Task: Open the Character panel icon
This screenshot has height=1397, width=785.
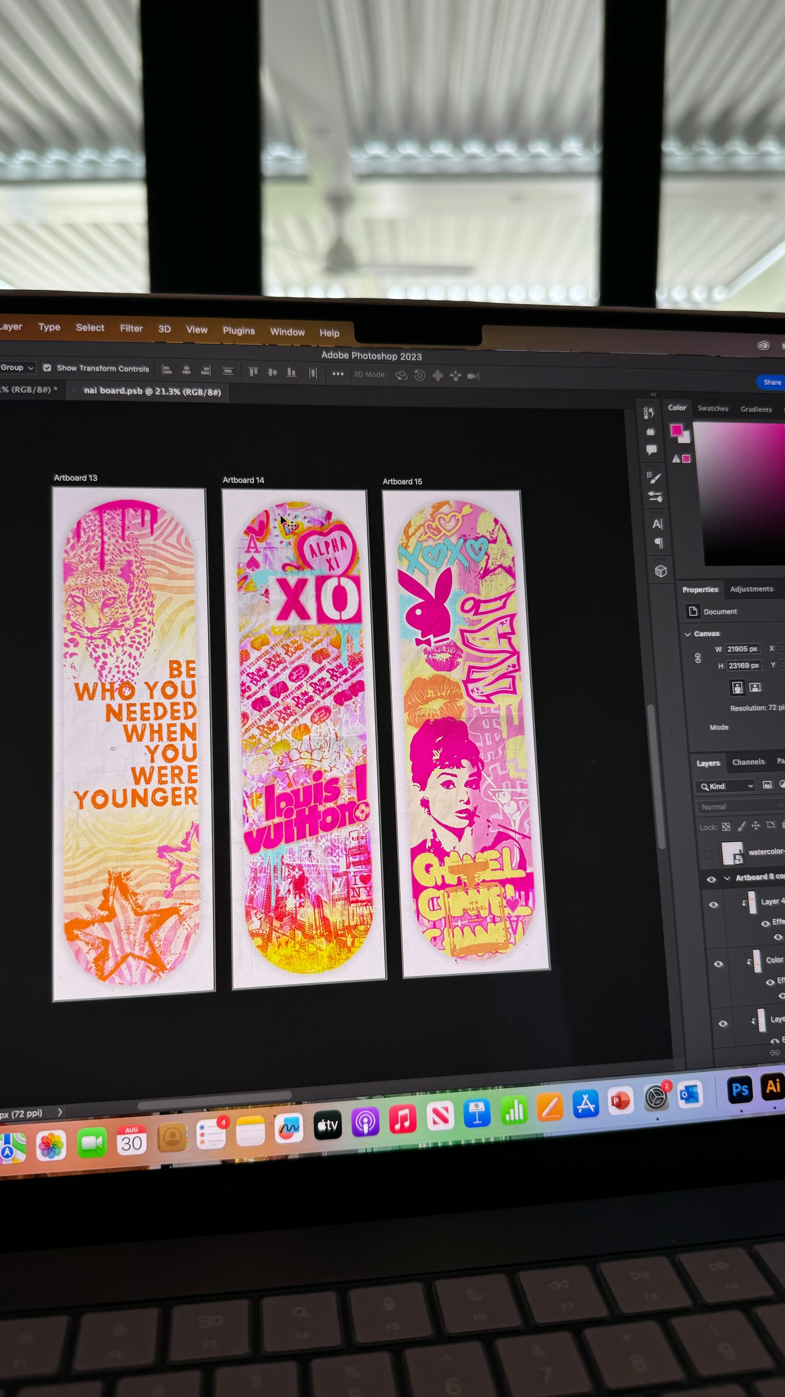Action: (657, 524)
